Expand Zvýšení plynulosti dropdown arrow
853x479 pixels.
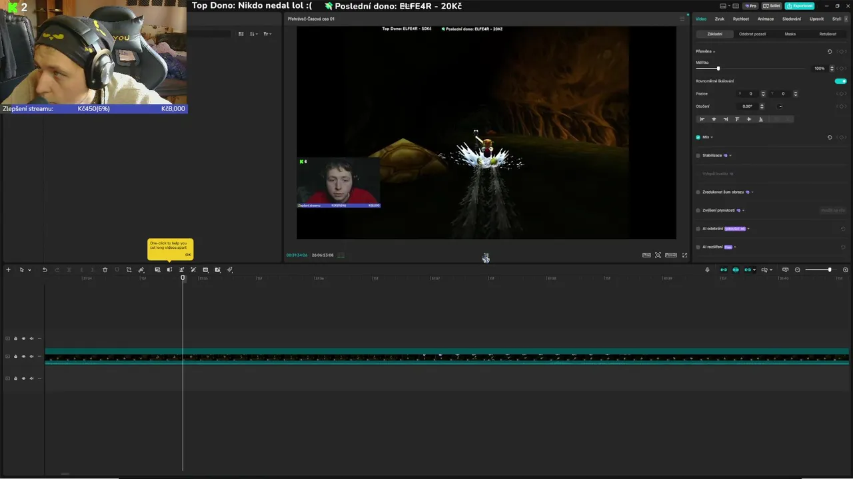pyautogui.click(x=744, y=210)
